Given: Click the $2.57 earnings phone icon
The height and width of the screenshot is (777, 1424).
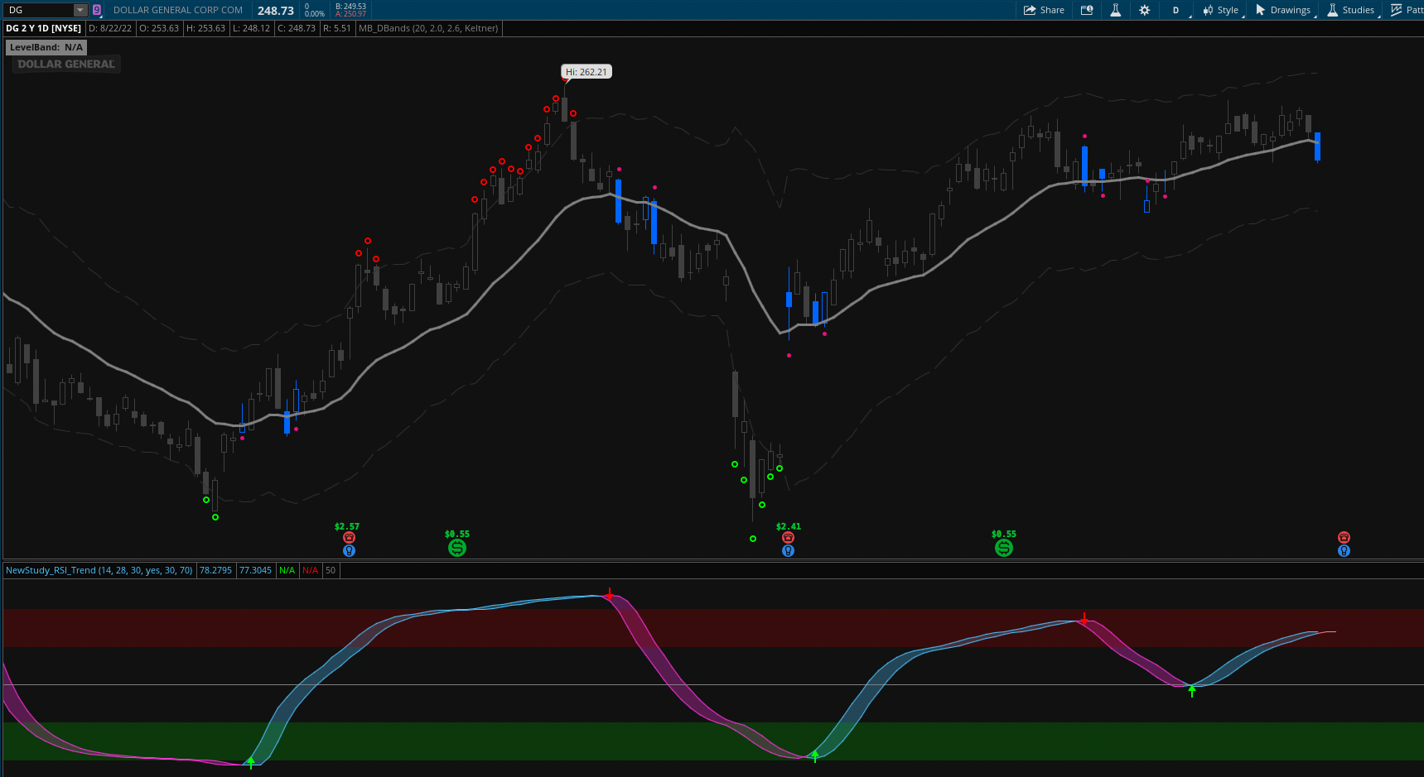Looking at the screenshot, I should (x=349, y=538).
